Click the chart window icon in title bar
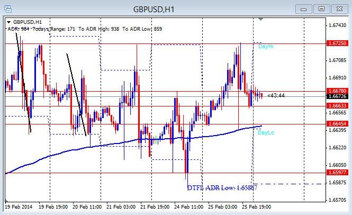Image resolution: width=352 pixels, height=215 pixels. [8, 9]
